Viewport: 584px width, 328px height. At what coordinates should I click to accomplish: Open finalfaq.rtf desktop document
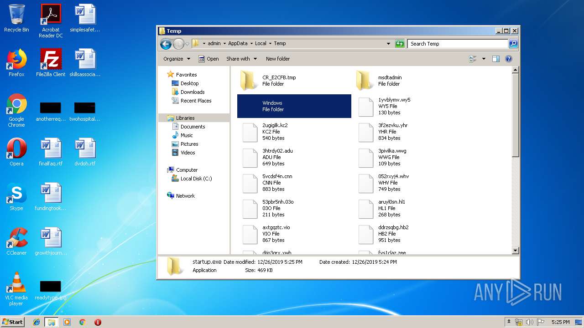click(51, 152)
